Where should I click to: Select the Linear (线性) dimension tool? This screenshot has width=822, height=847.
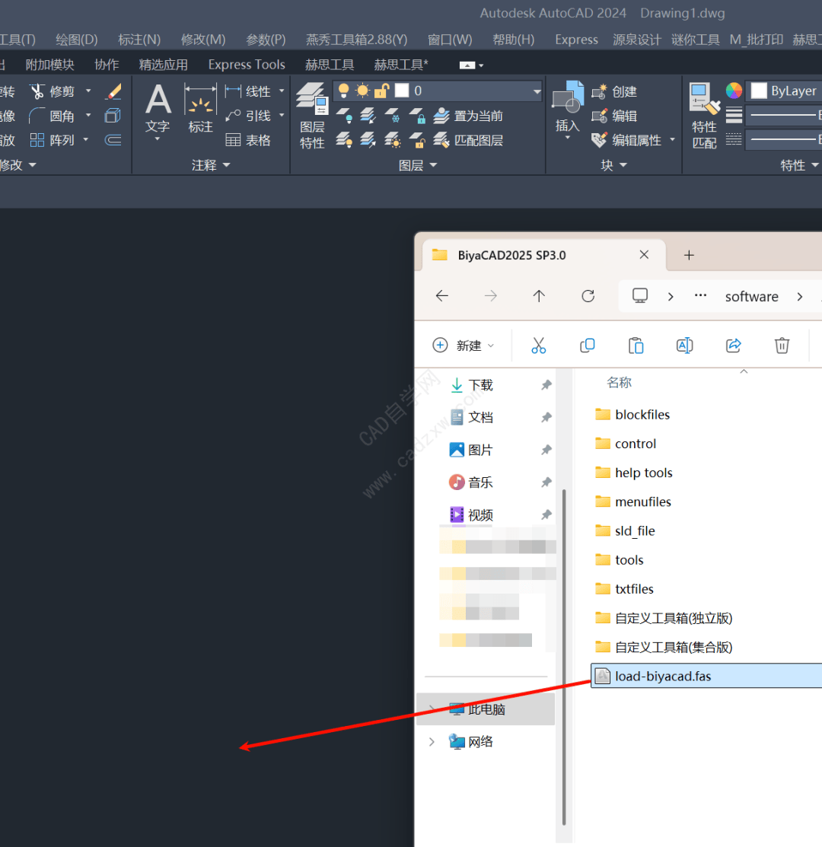pos(247,91)
